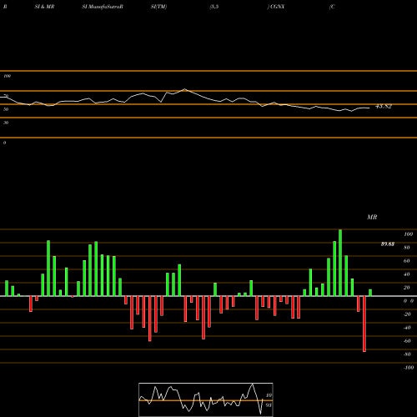The width and height of the screenshot is (417, 417).
Task: Click the (3,5 parameter text in header
Action: [x=214, y=7]
